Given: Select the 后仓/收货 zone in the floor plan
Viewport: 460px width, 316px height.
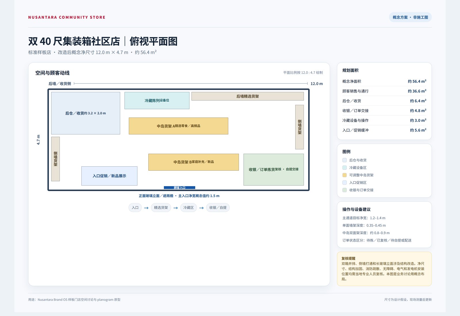Looking at the screenshot, I should click(x=86, y=113).
